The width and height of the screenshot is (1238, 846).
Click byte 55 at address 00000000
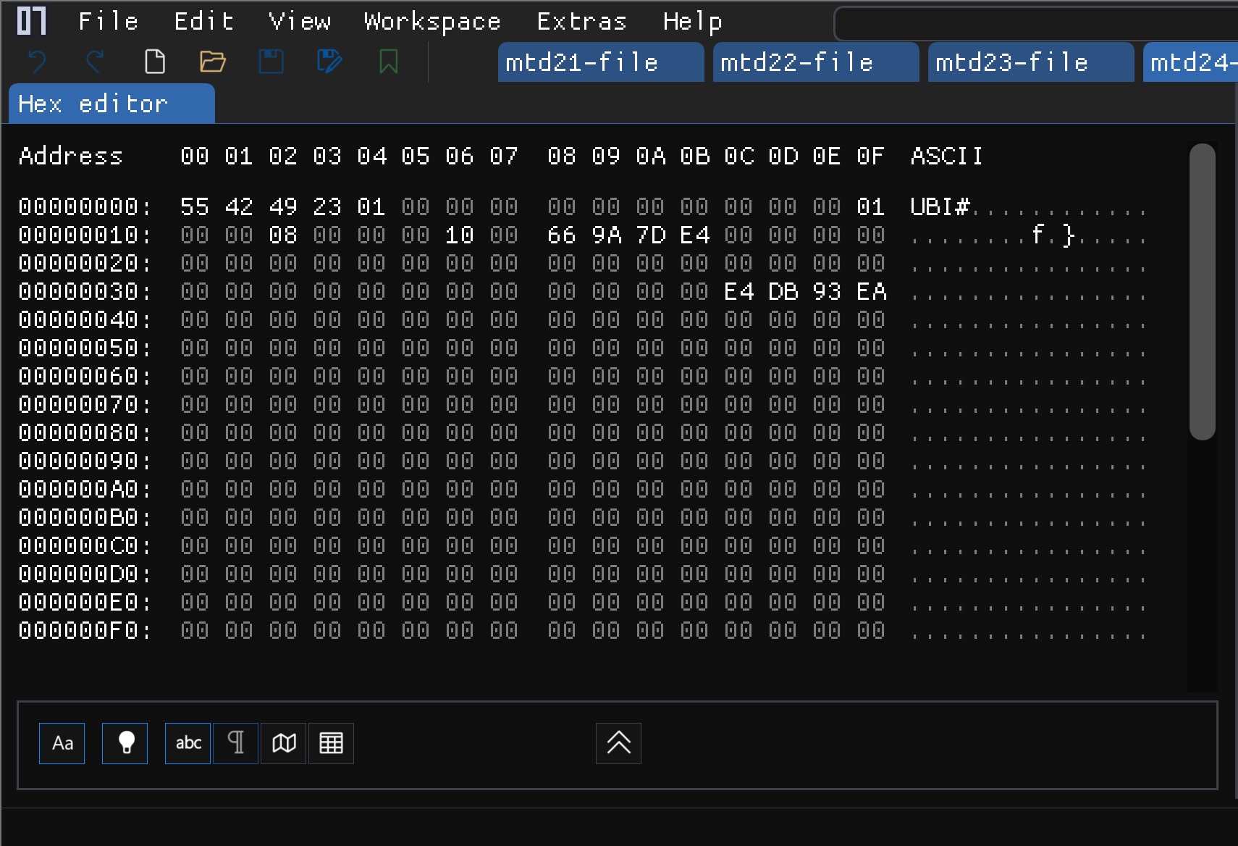pos(195,207)
